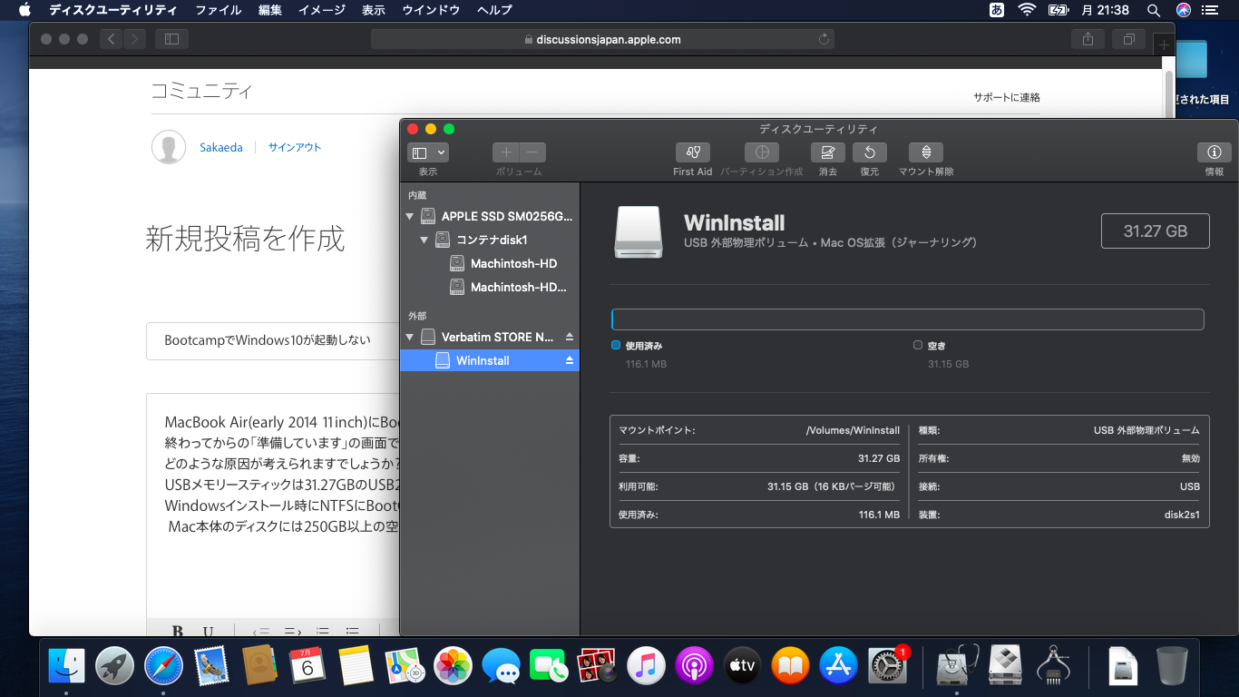Click the サインアウト link
1239x697 pixels.
[294, 147]
